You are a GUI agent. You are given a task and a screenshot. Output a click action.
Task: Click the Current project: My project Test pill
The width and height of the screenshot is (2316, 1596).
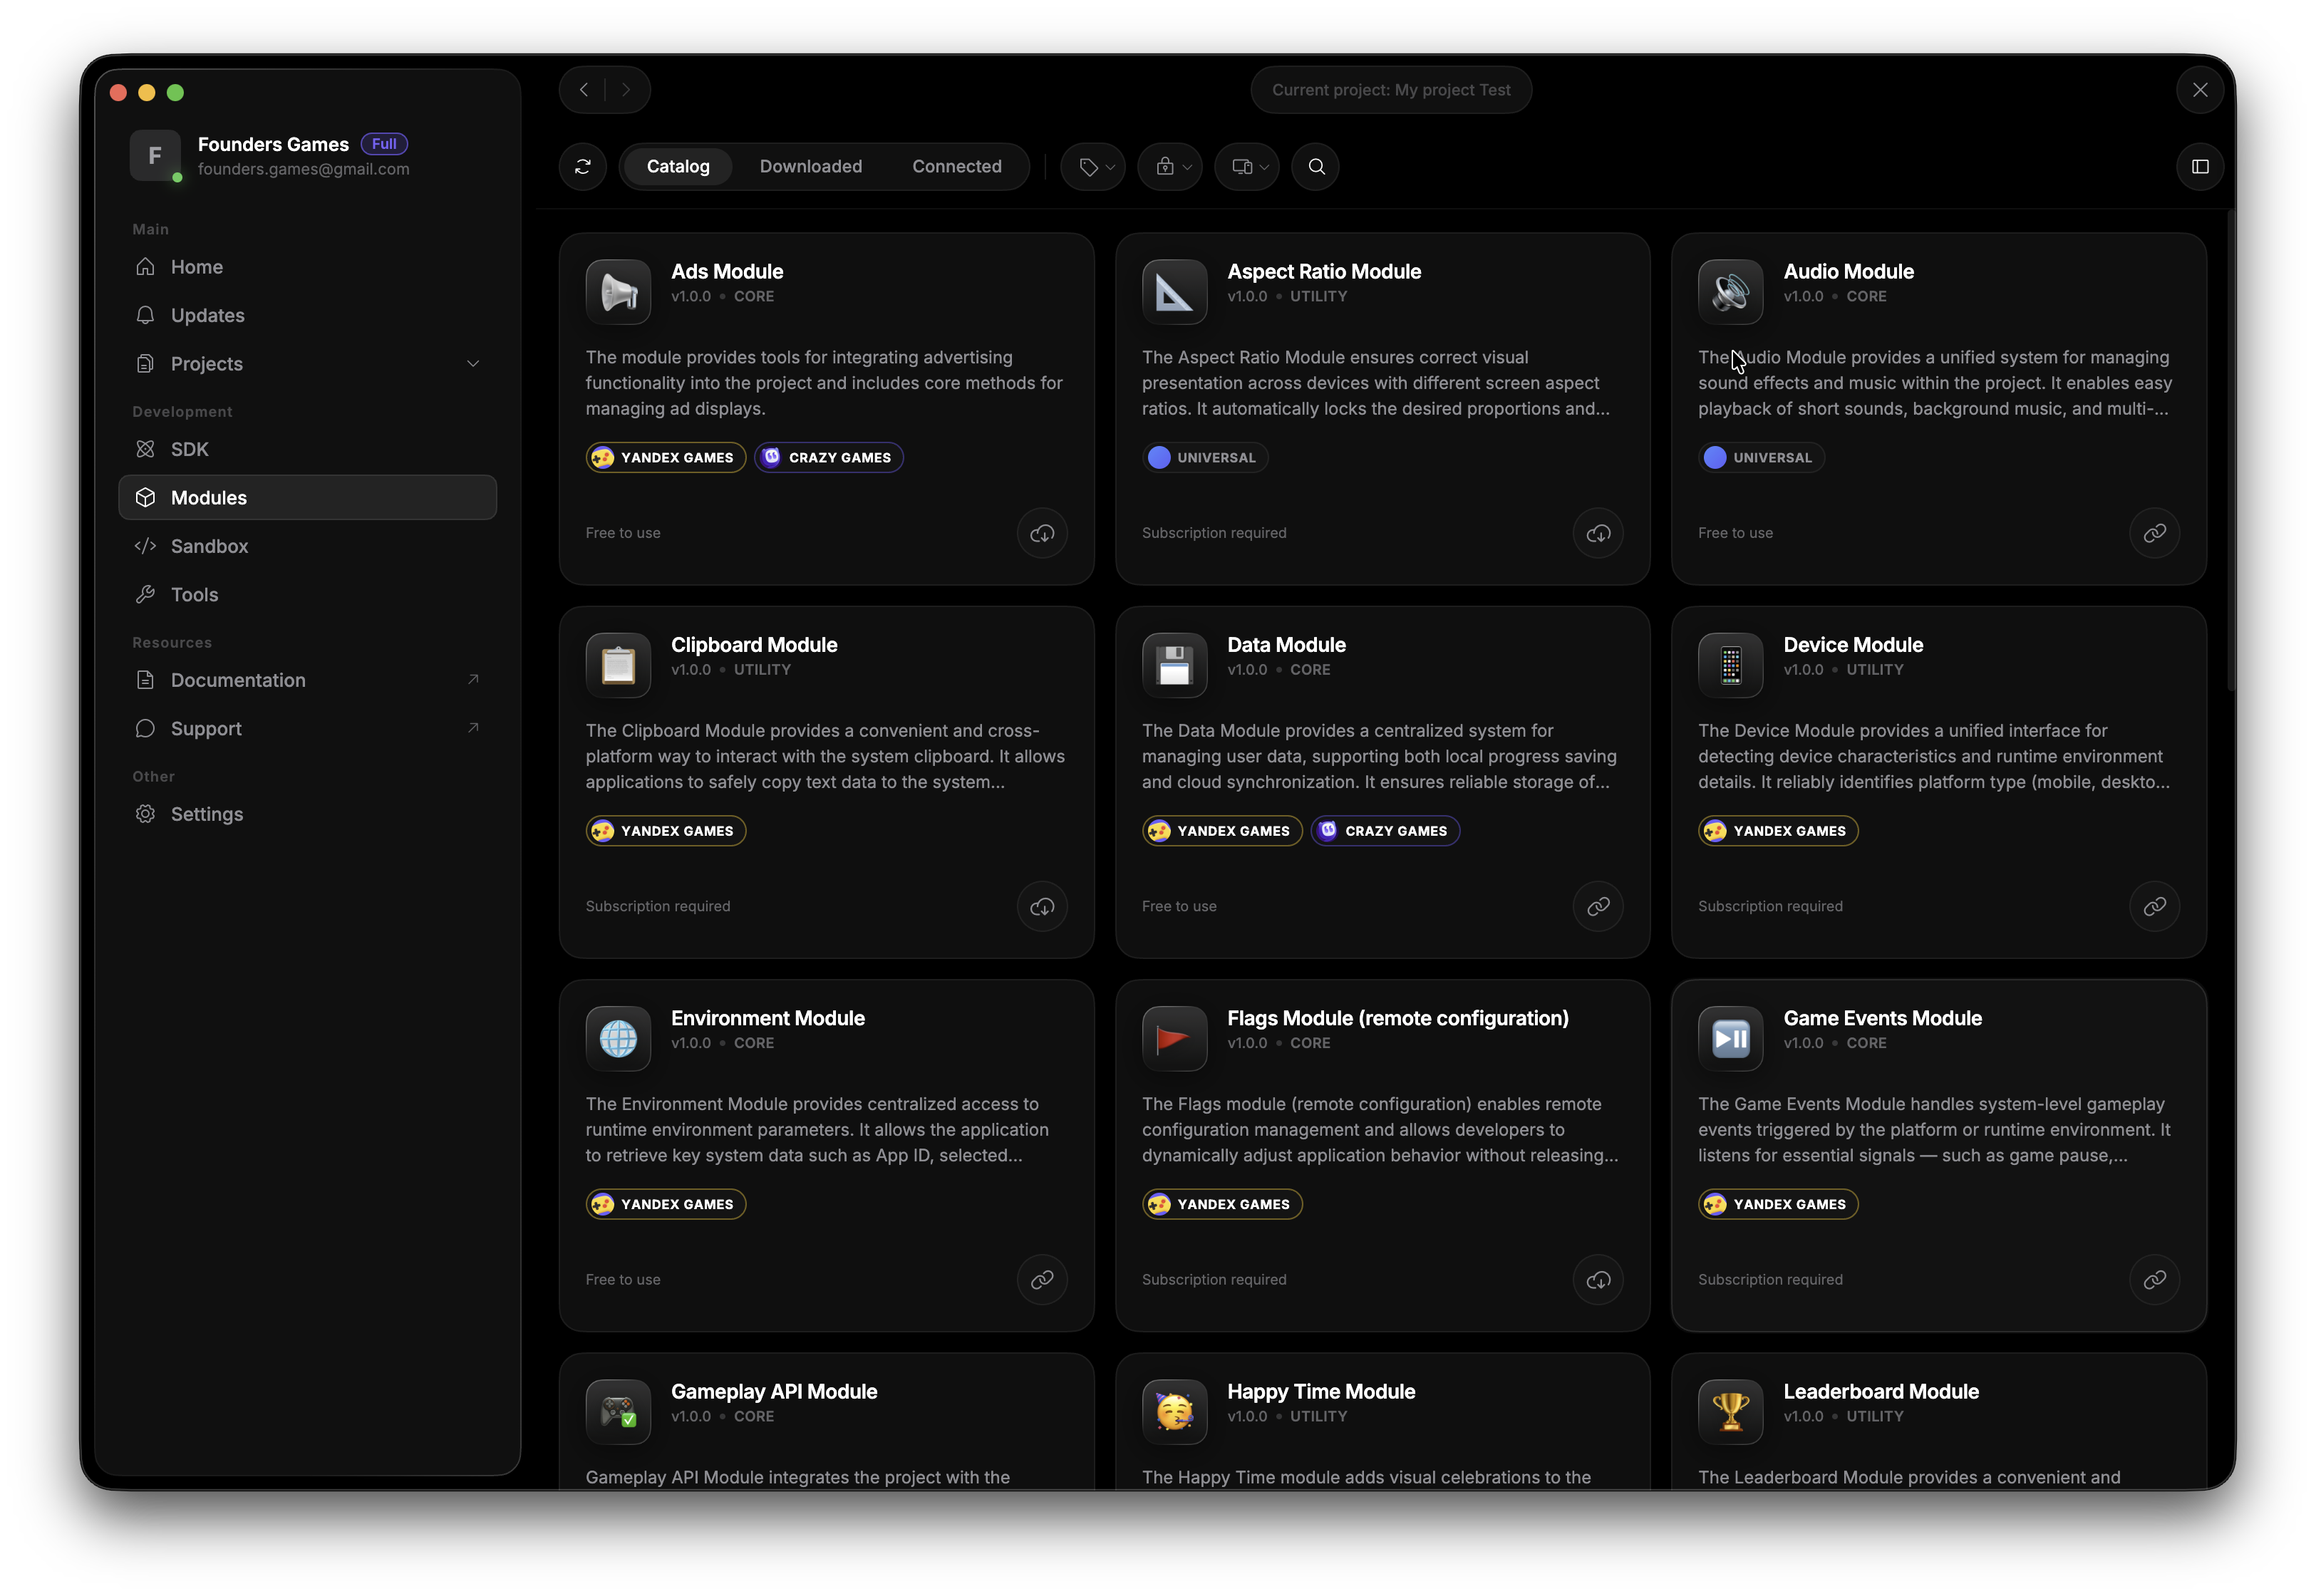1390,90
